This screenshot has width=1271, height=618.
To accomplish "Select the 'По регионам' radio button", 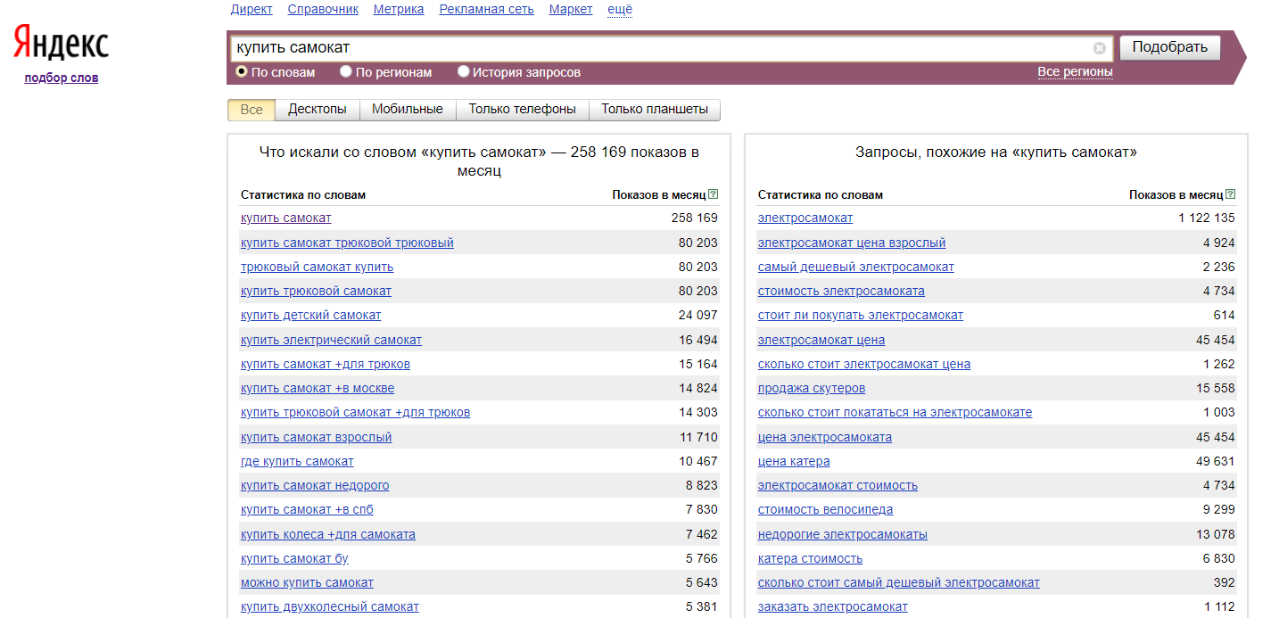I will [x=346, y=71].
